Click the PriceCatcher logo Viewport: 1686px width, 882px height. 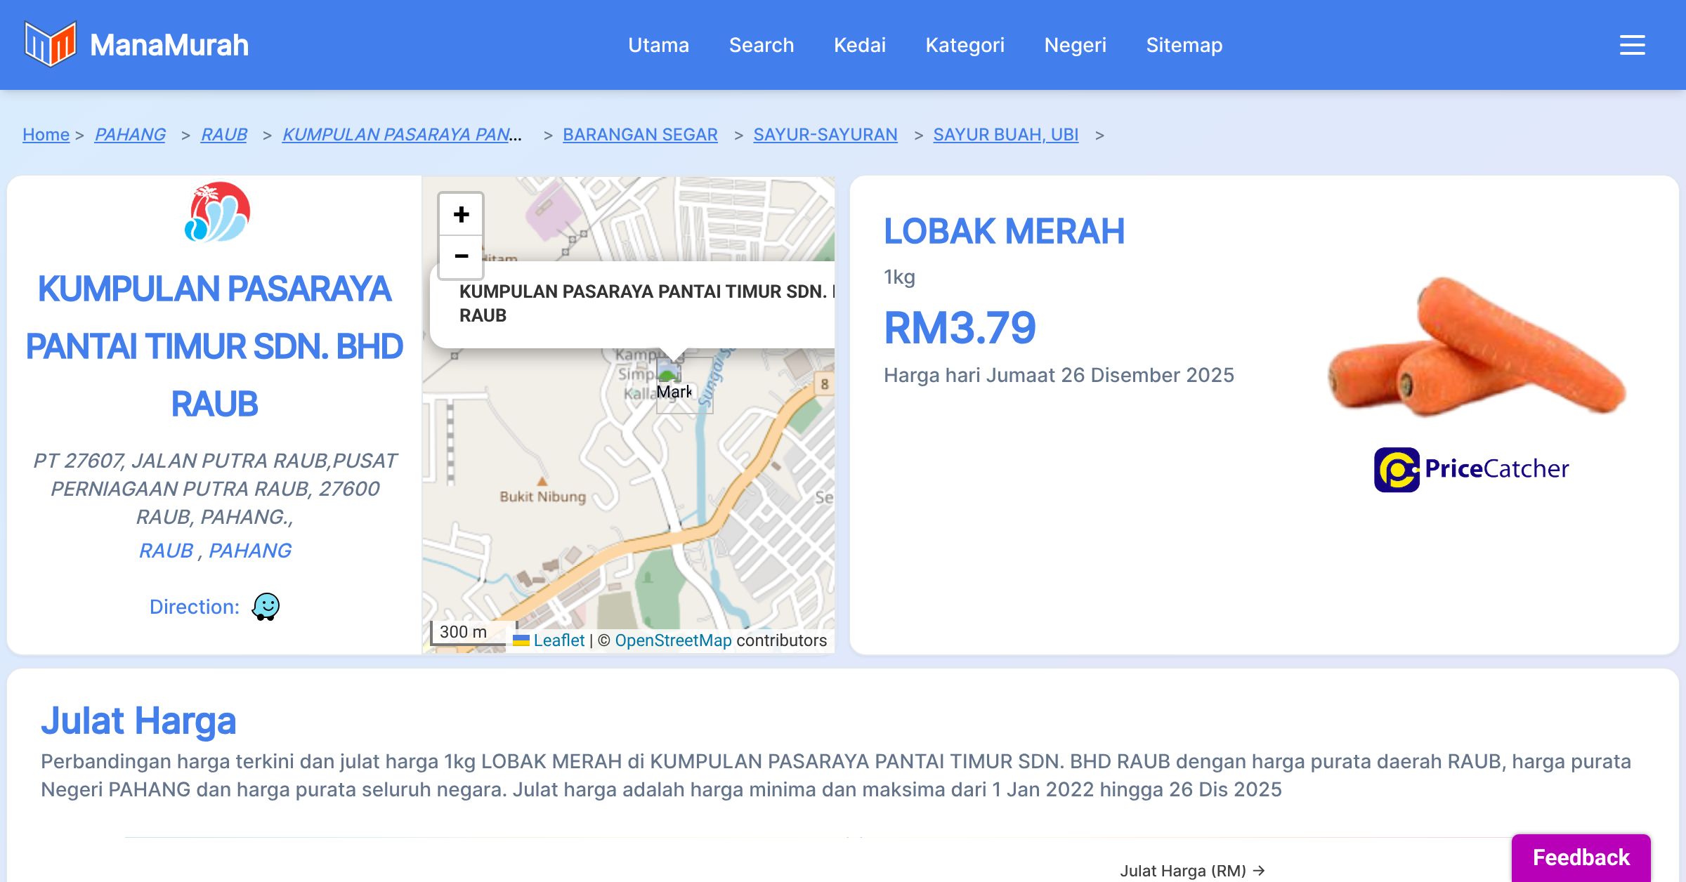coord(1471,469)
